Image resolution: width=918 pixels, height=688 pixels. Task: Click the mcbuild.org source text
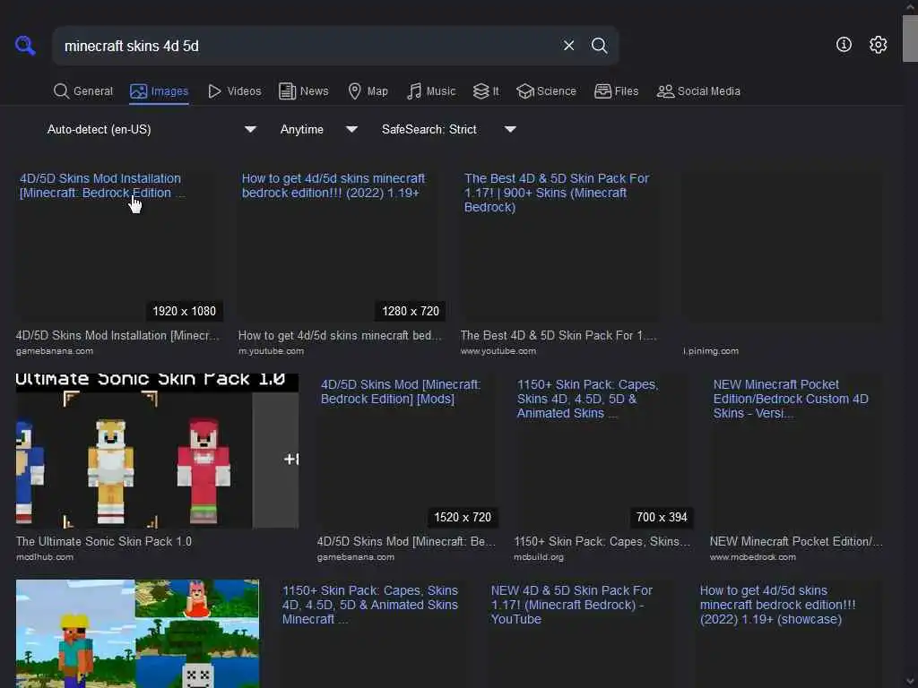pyautogui.click(x=539, y=557)
